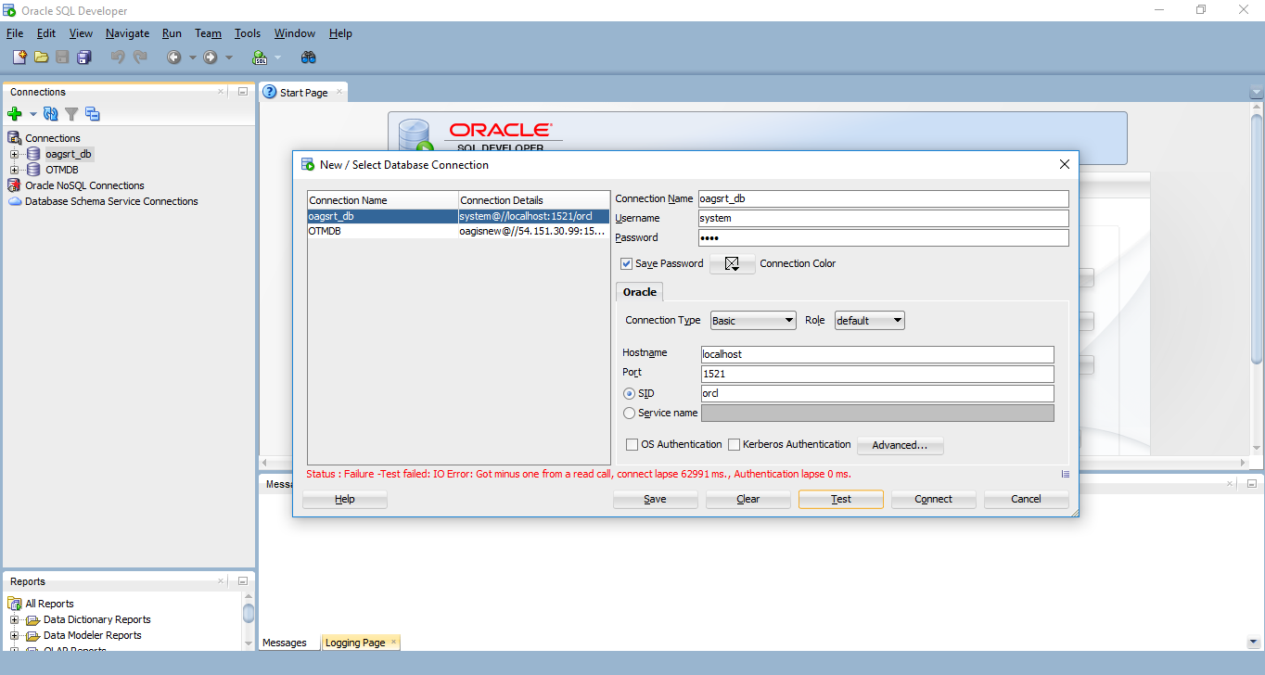Open the Back history dropdown arrow
The height and width of the screenshot is (675, 1265).
pyautogui.click(x=192, y=57)
